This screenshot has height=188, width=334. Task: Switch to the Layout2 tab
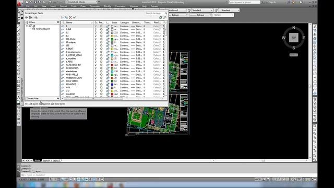[56, 160]
